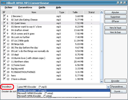Sort by the Nom column header
The image size is (128, 100).
click(34, 12)
